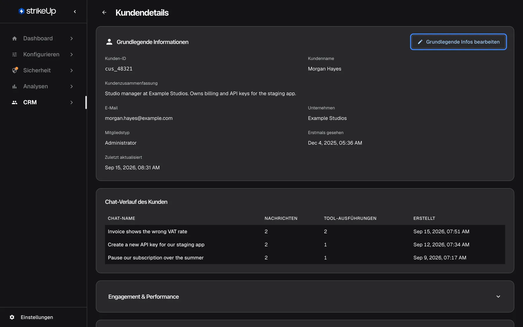
Task: Open the Sicherheit menu item
Action: (43, 70)
